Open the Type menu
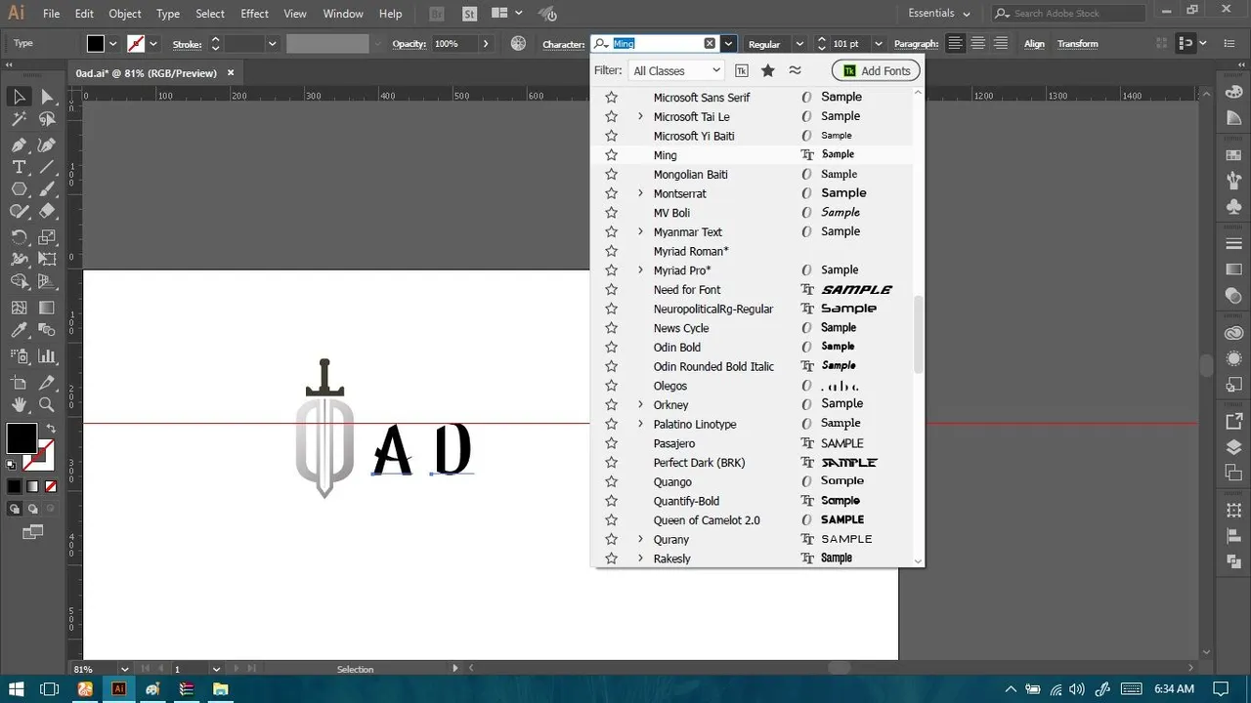Image resolution: width=1251 pixels, height=703 pixels. [x=168, y=14]
